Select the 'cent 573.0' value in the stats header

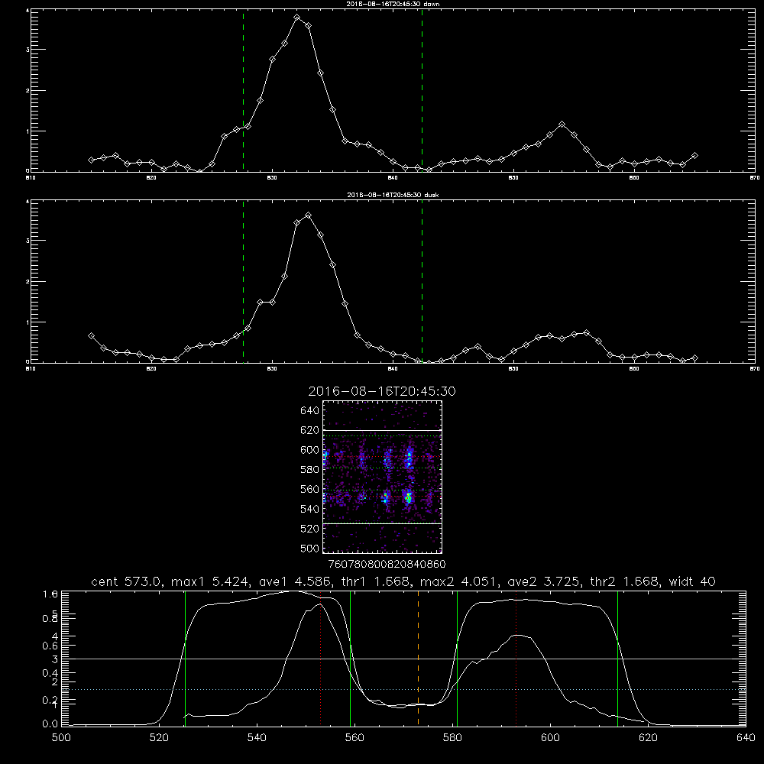click(128, 581)
